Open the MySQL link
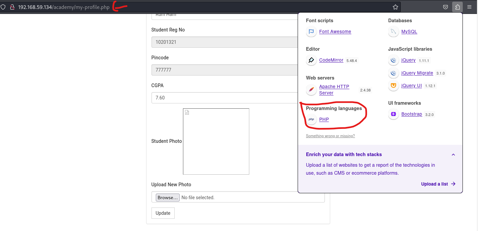 409,31
